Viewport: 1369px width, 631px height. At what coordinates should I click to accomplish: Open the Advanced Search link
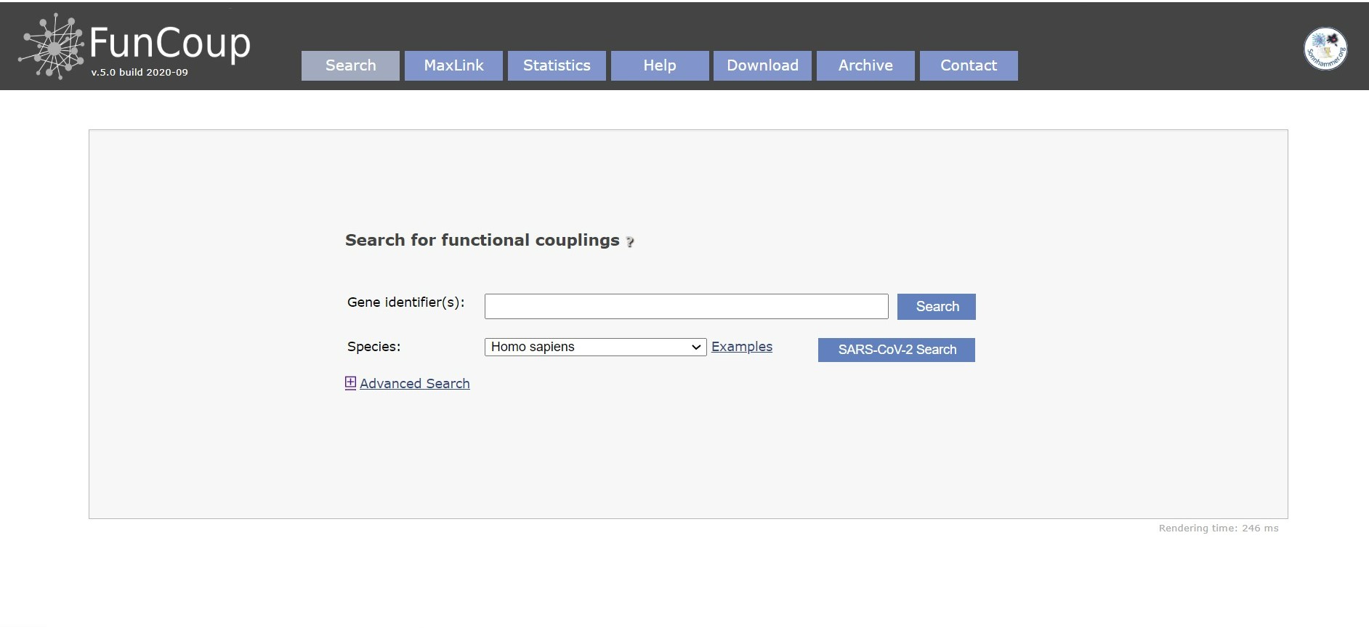pyautogui.click(x=414, y=384)
